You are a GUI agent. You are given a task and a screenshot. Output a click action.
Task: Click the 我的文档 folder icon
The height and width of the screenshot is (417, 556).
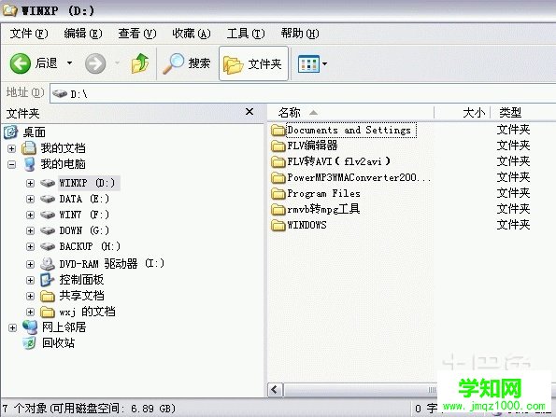click(x=29, y=148)
